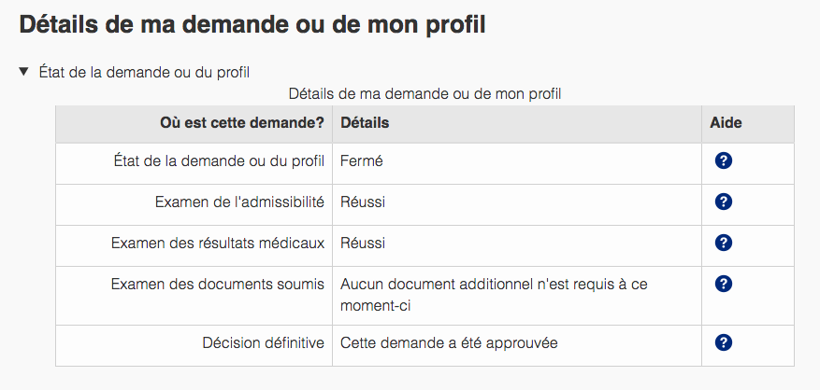Click the main page heading text
Screen dimensions: 820x390
(x=252, y=24)
